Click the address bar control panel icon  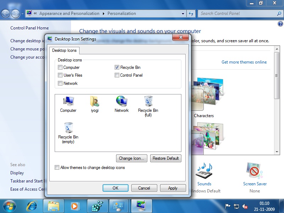tap(29, 13)
